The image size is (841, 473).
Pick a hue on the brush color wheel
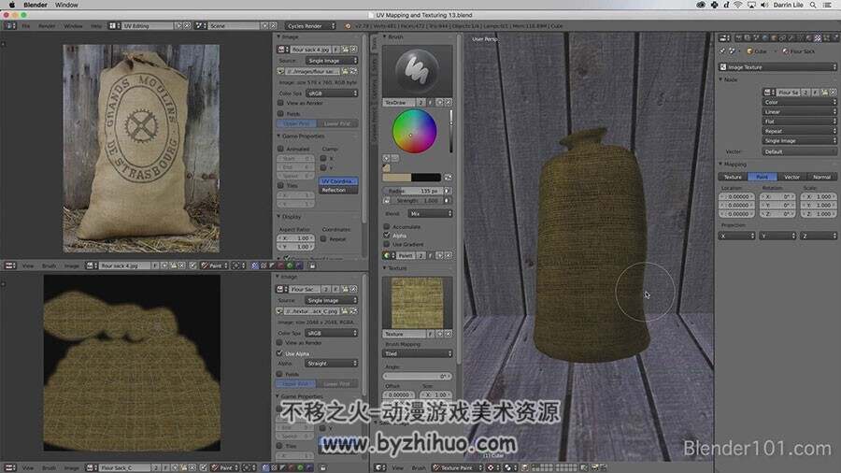414,132
